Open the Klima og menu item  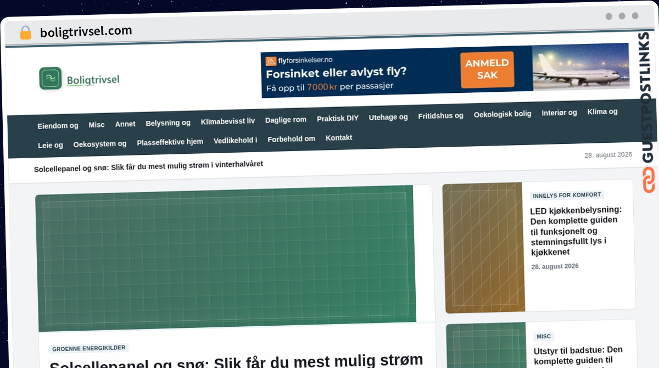point(602,111)
